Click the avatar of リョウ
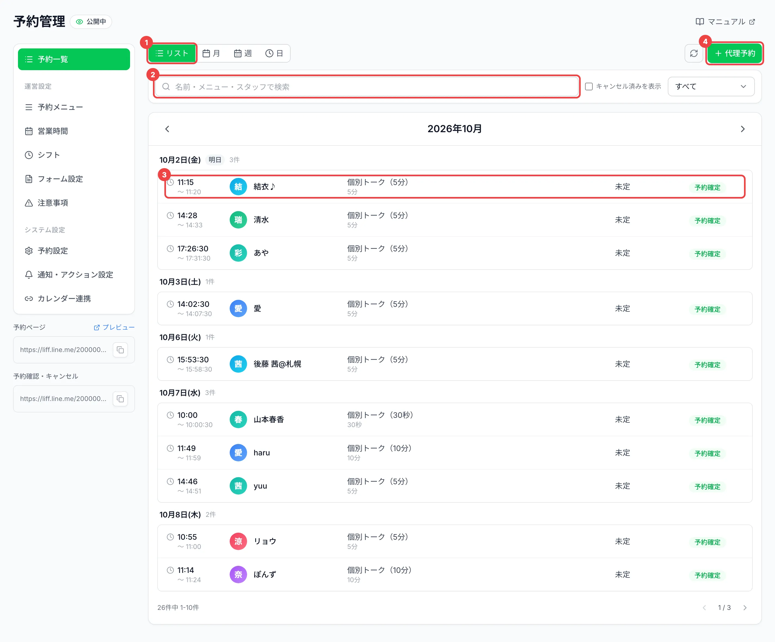The width and height of the screenshot is (775, 642). [238, 541]
